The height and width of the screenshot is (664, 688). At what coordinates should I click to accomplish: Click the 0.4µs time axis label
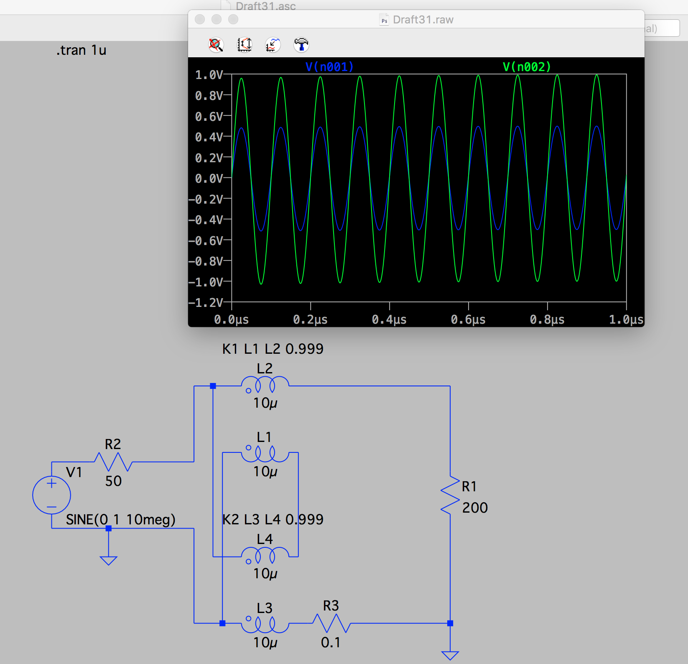tap(389, 320)
